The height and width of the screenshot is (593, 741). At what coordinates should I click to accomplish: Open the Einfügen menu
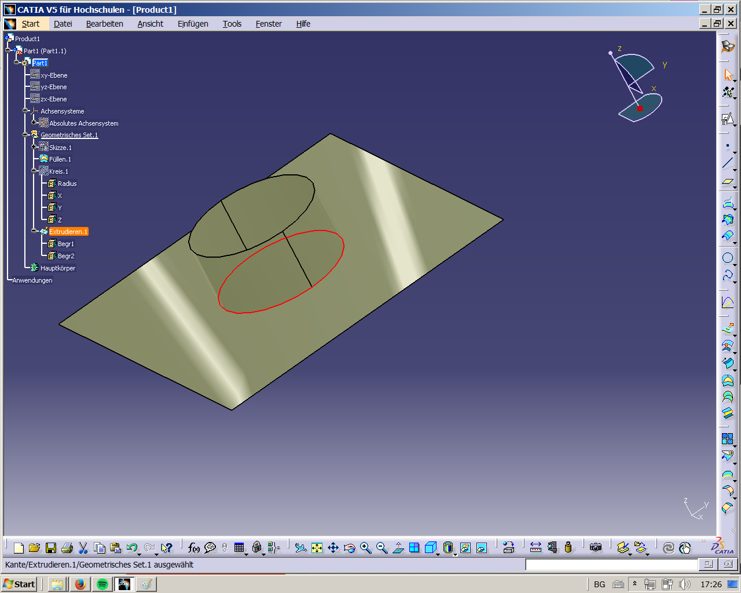click(x=193, y=24)
